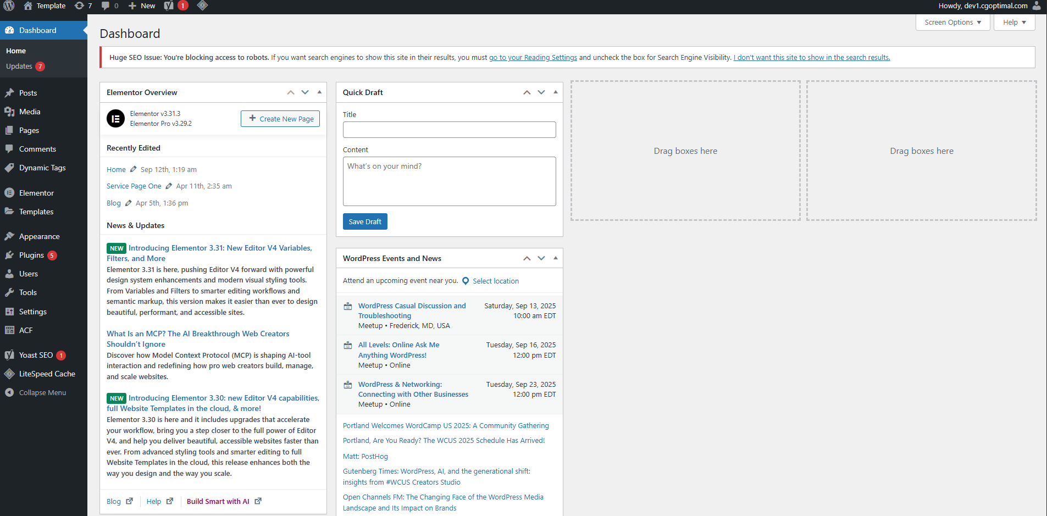Image resolution: width=1047 pixels, height=516 pixels.
Task: Click the Pages icon in sidebar
Action: pyautogui.click(x=9, y=130)
